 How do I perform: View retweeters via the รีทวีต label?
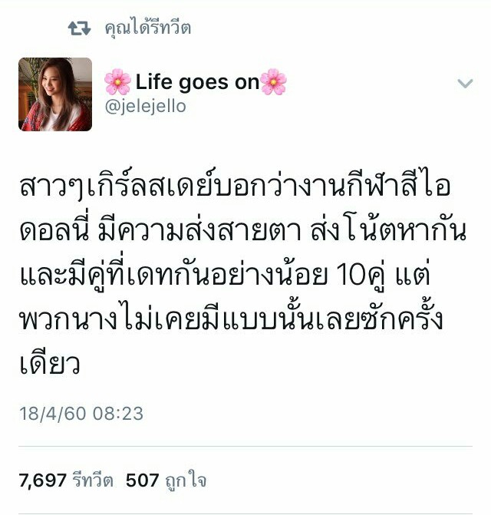tap(93, 480)
